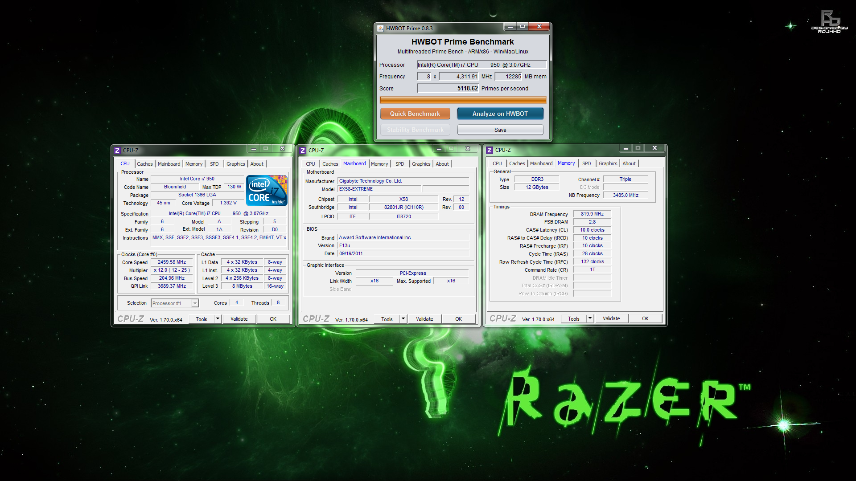The image size is (856, 481).
Task: Click the CPU-Z icon of the Mainboard window
Action: click(x=303, y=151)
